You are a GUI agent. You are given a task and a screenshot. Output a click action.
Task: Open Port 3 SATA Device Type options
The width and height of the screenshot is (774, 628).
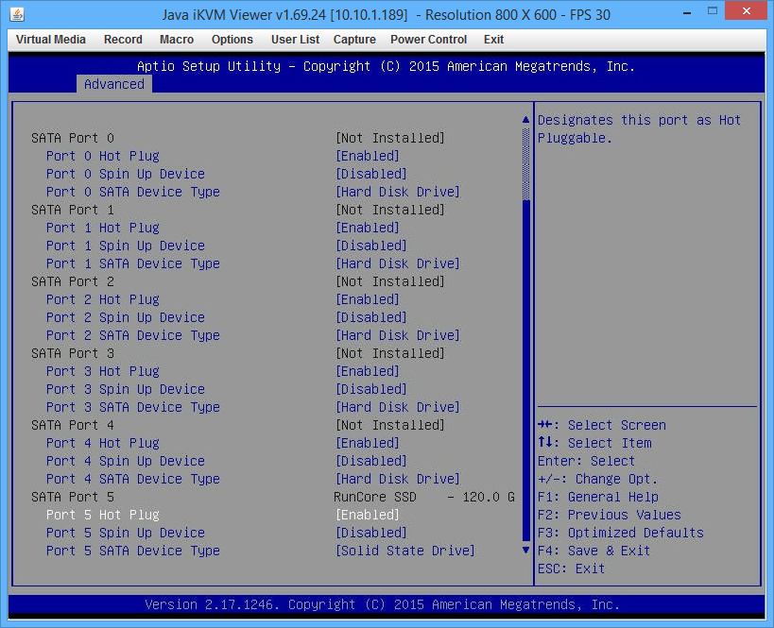pyautogui.click(x=397, y=407)
